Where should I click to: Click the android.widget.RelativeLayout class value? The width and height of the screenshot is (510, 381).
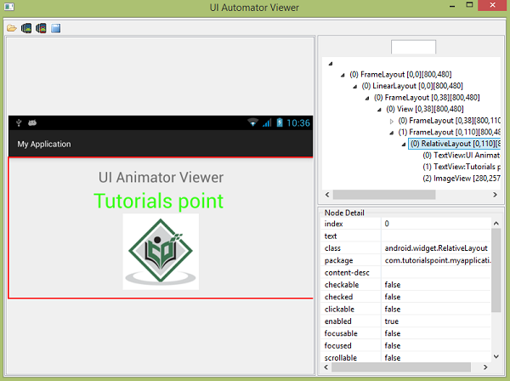point(436,248)
